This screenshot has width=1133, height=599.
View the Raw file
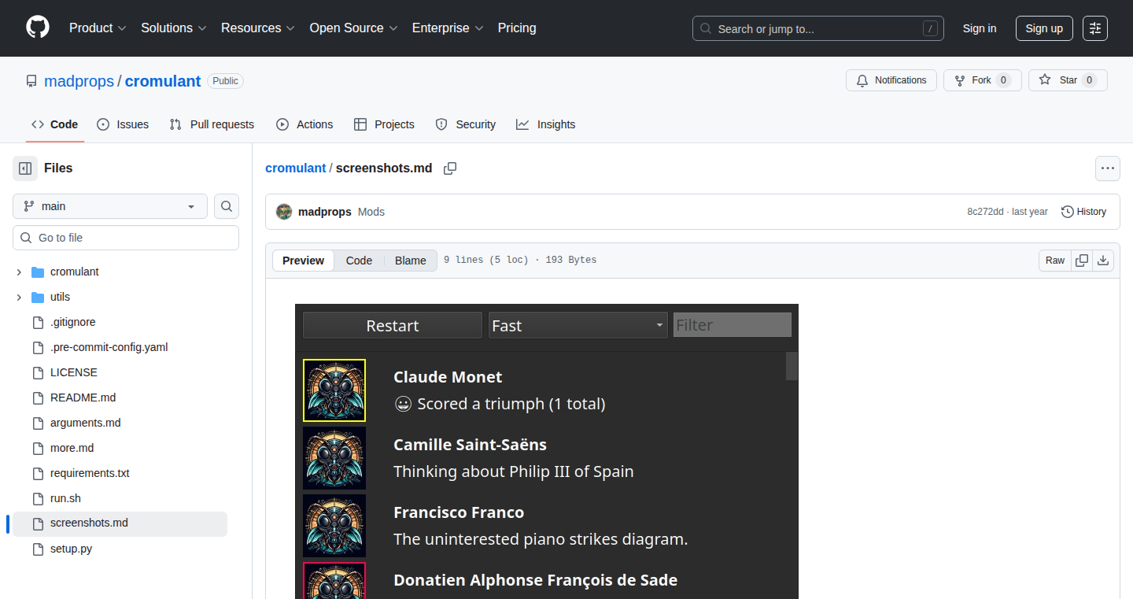1055,261
